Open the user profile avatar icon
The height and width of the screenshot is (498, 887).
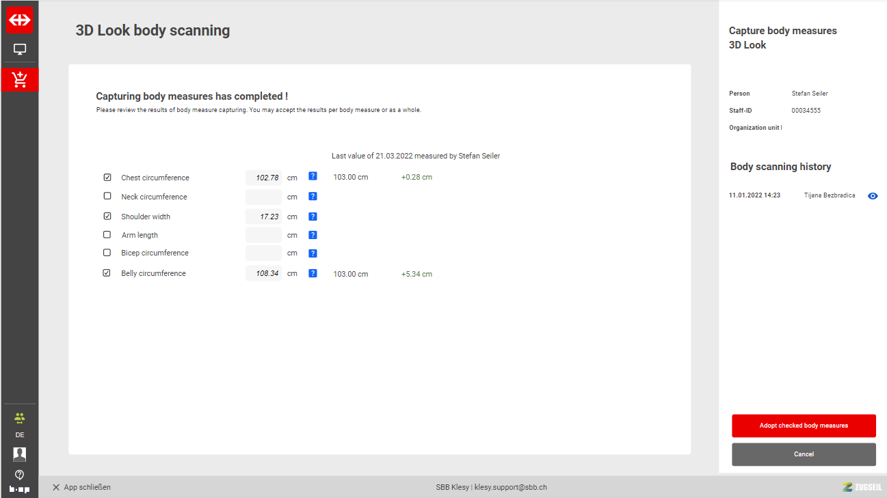click(20, 454)
